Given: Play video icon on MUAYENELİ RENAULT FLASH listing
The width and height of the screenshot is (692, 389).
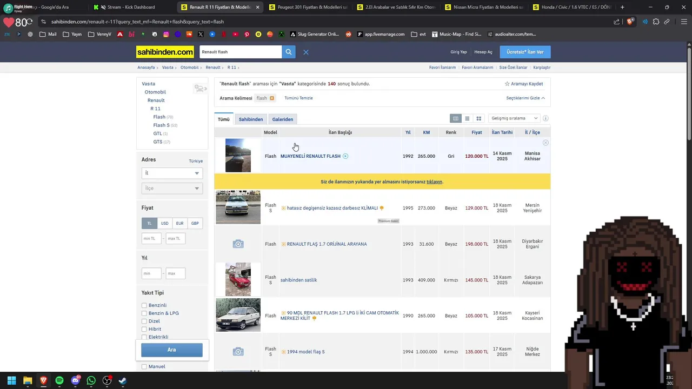Looking at the screenshot, I should [345, 156].
